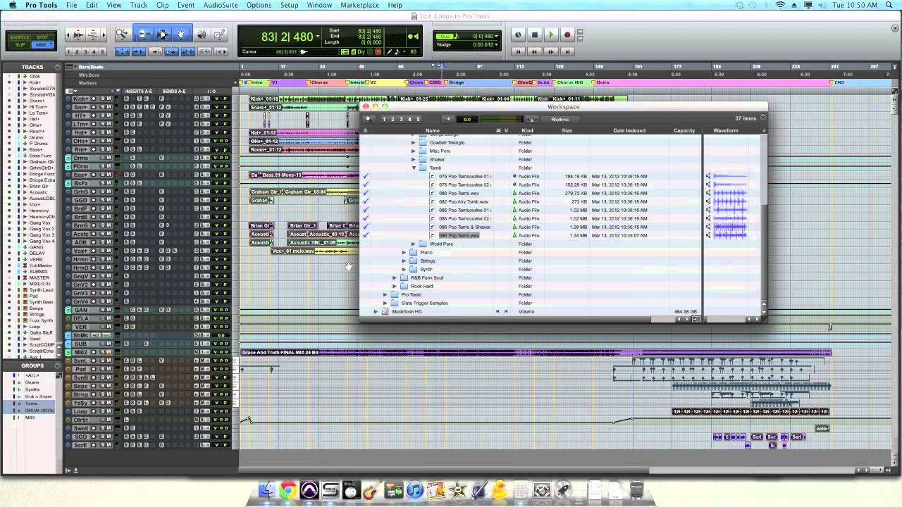Open the File menu
This screenshot has width=902, height=507.
coord(72,5)
